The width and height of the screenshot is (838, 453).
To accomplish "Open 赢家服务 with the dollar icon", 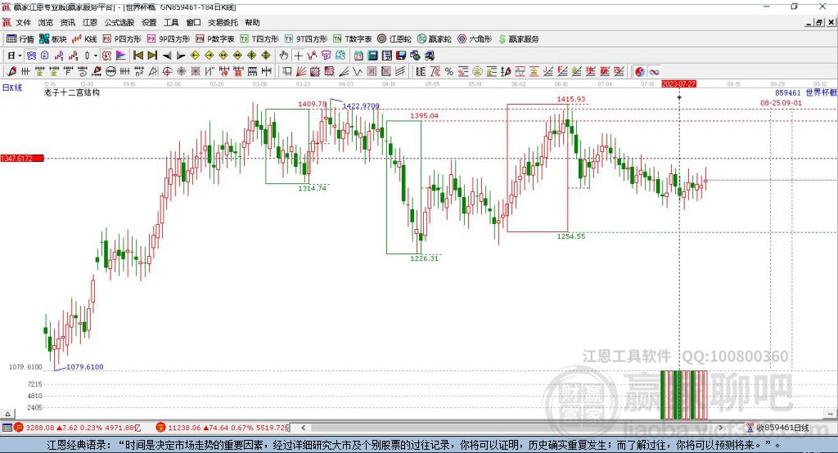I will click(518, 39).
